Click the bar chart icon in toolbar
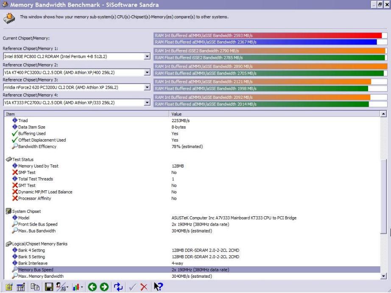The width and height of the screenshot is (391, 293). tap(75, 287)
